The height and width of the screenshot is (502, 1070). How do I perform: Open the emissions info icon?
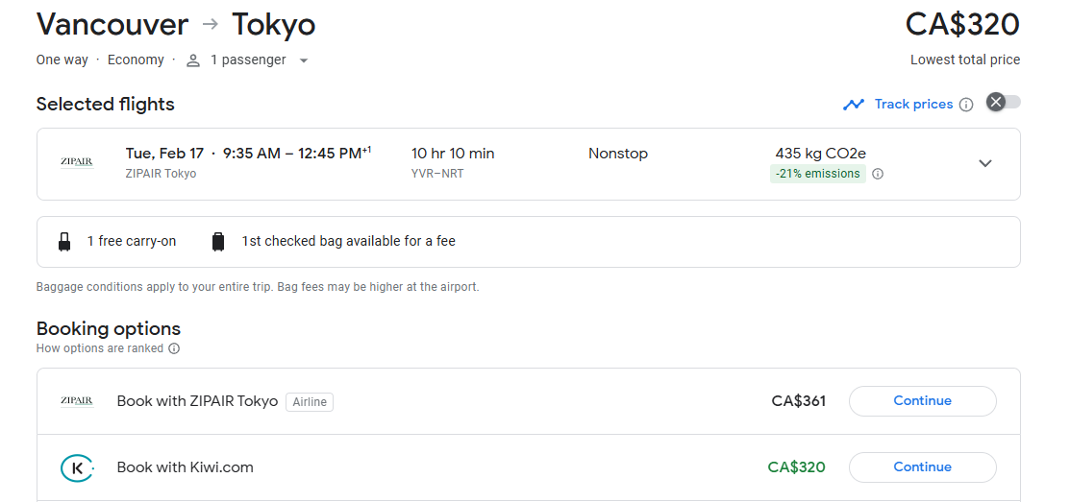pyautogui.click(x=879, y=174)
